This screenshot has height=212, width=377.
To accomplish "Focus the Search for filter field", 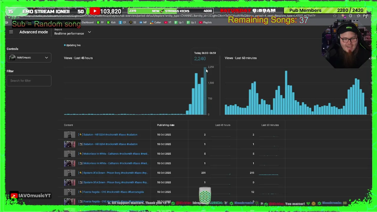I will coord(29,81).
